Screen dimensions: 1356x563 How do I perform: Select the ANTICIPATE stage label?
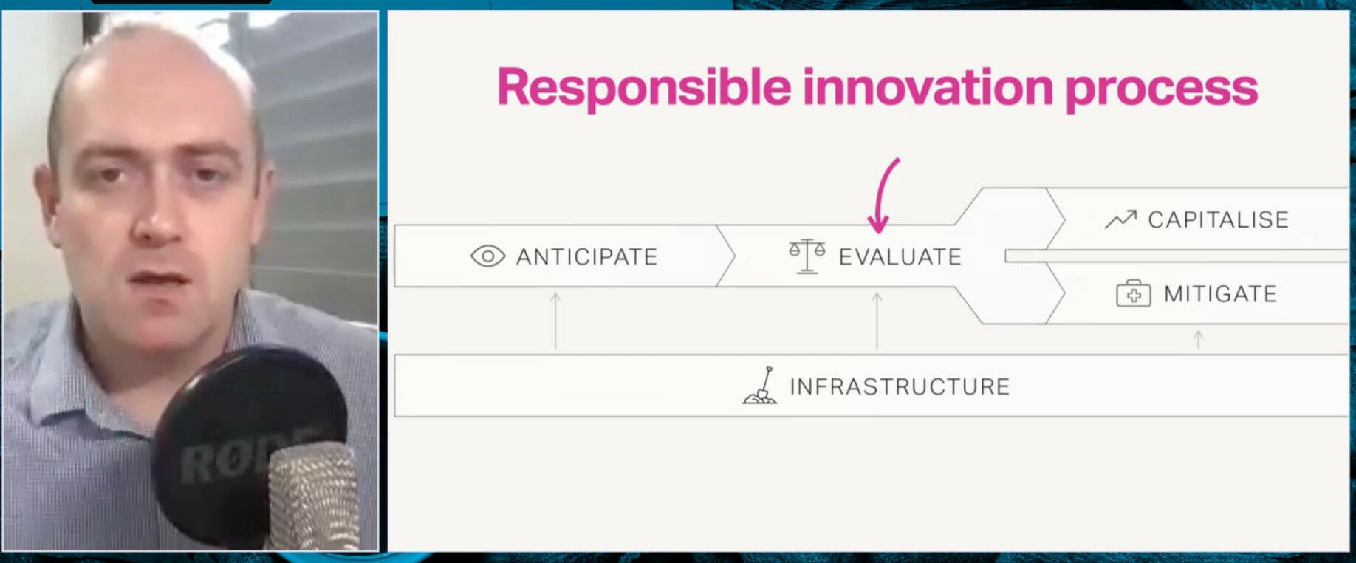[x=586, y=256]
